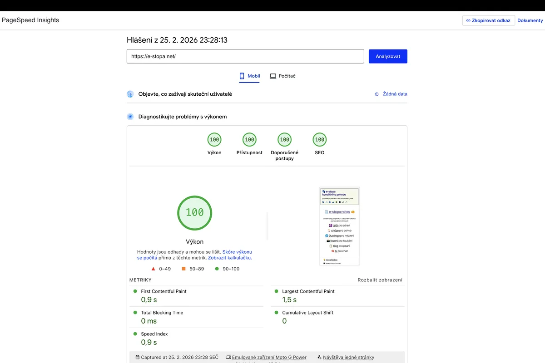The width and height of the screenshot is (545, 363).
Task: Select the SEO 100 score gauge
Action: [319, 140]
